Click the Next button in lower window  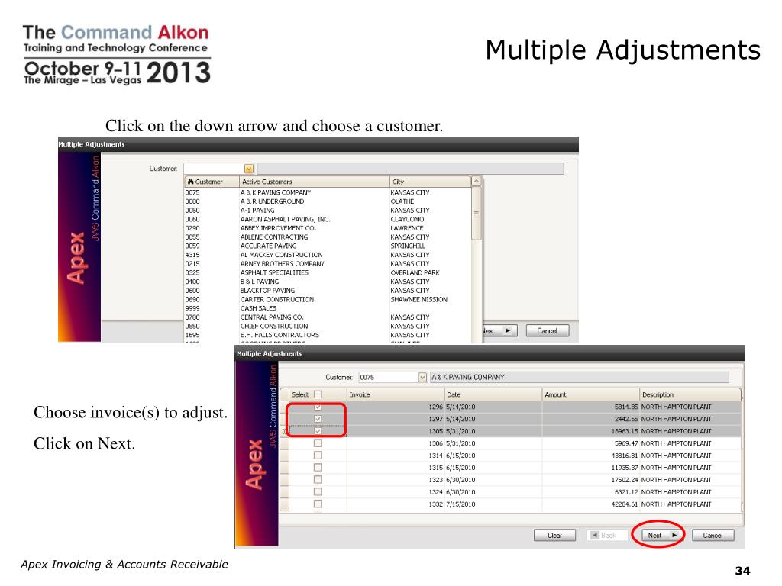click(662, 536)
